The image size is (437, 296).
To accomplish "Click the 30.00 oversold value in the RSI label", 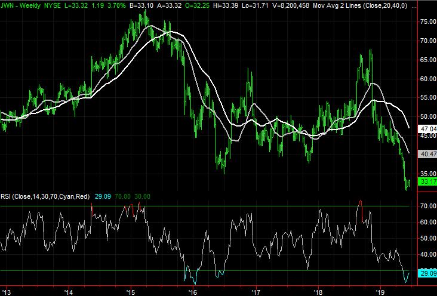I will click(x=142, y=196).
